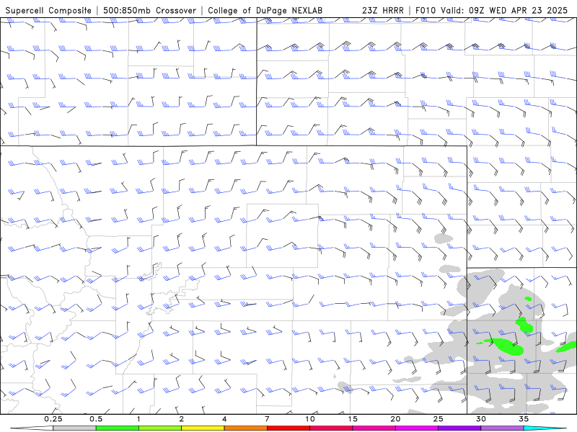Screen dimensions: 577x432
Task: Click the '4' legend tick label
Action: point(224,419)
